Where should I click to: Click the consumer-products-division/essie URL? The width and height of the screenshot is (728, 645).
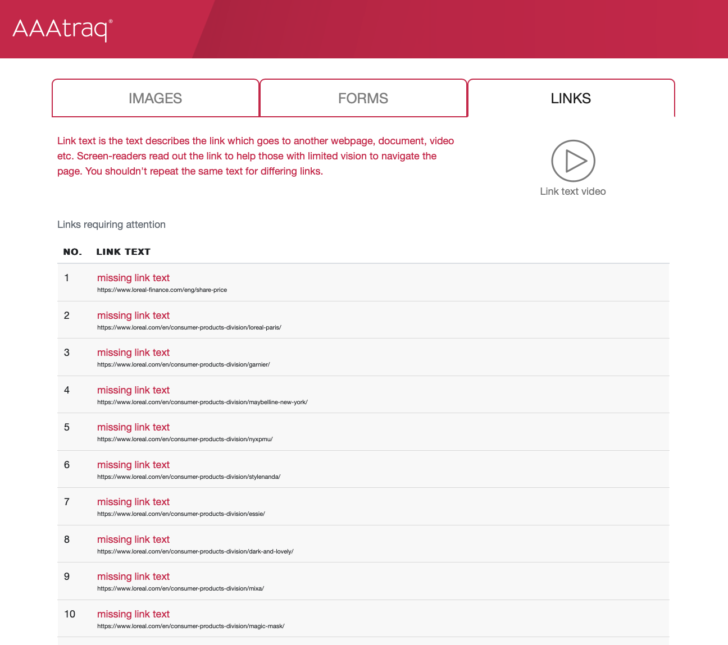181,514
